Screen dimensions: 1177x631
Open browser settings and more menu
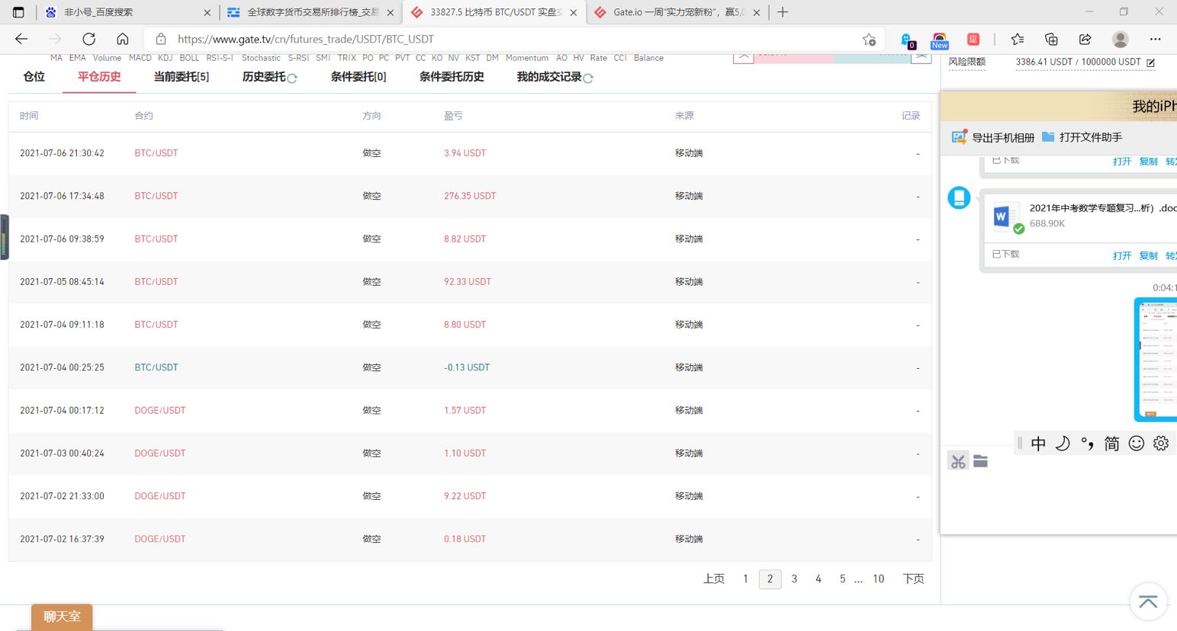[x=1155, y=40]
